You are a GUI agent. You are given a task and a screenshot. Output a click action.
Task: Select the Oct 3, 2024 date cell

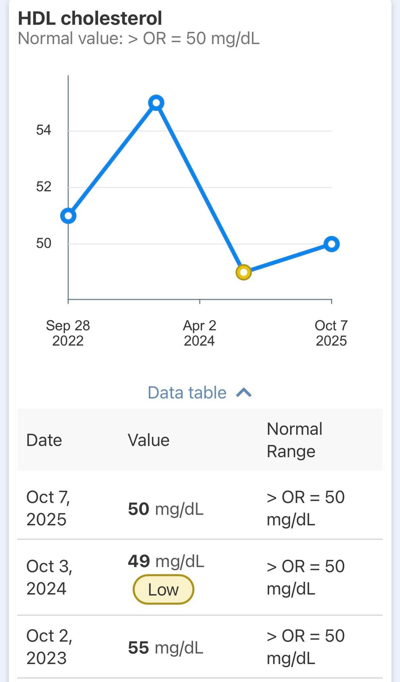click(49, 577)
